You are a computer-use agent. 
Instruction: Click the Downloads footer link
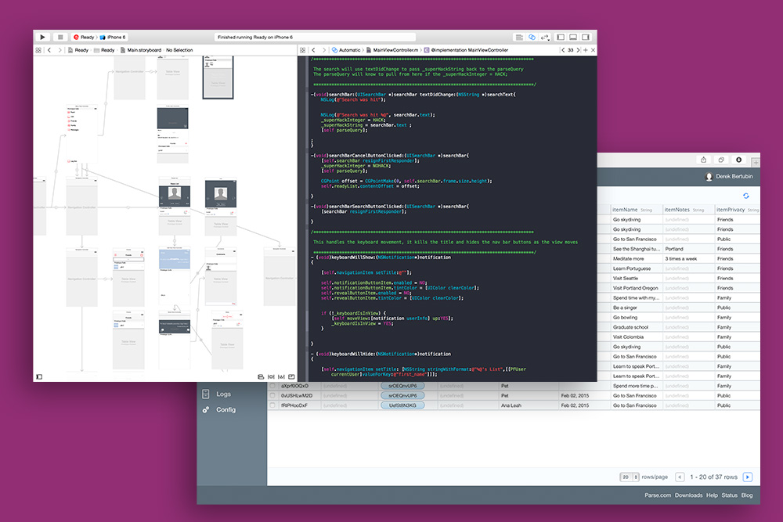(688, 495)
